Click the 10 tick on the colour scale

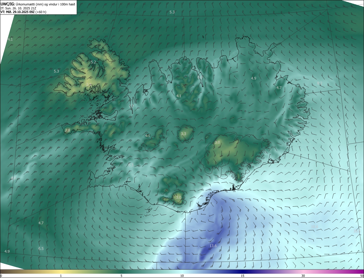point(182,276)
